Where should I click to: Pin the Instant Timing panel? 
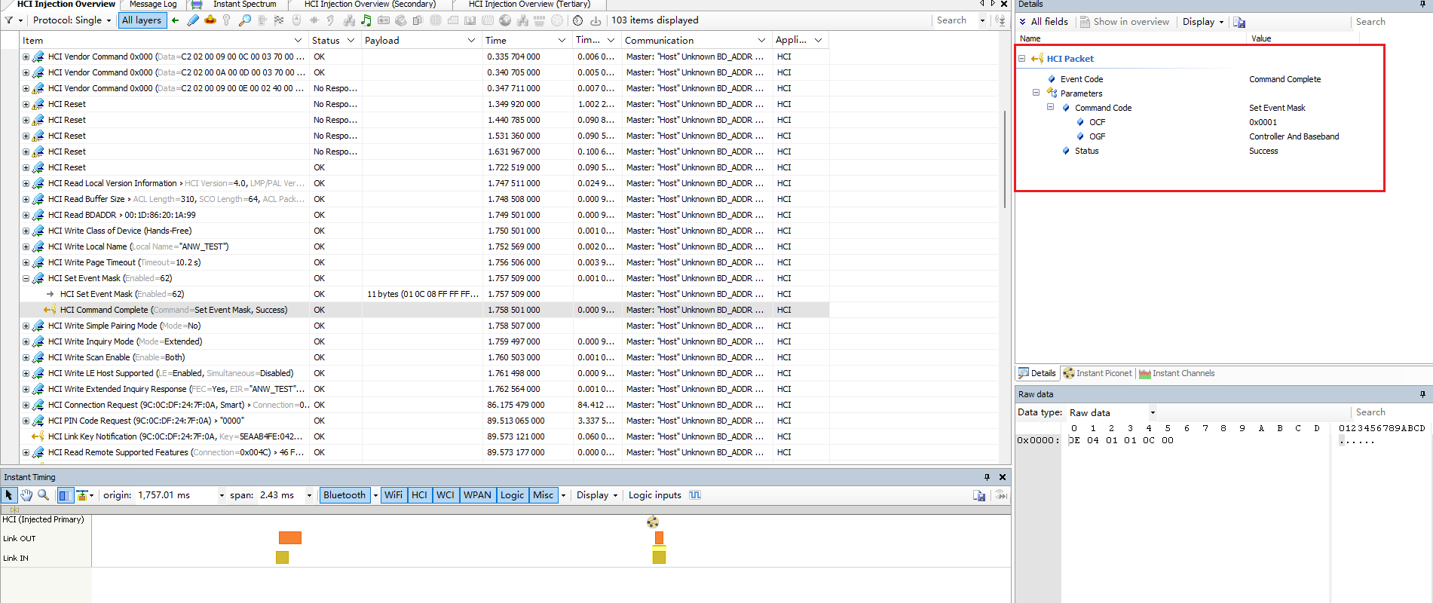click(x=987, y=477)
